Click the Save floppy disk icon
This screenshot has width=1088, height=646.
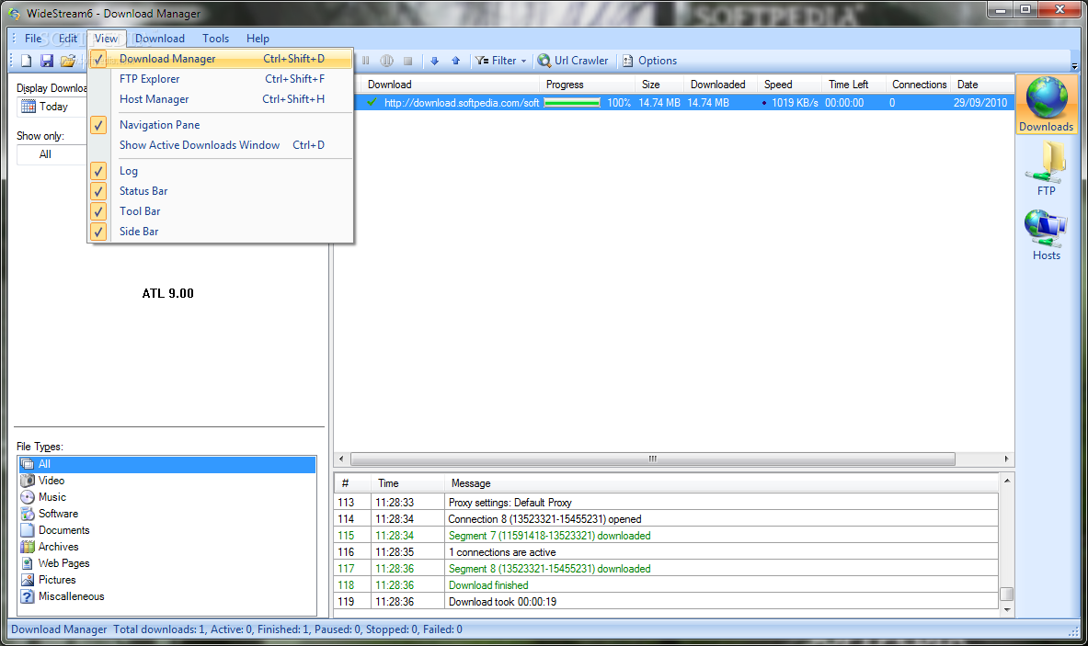[47, 61]
